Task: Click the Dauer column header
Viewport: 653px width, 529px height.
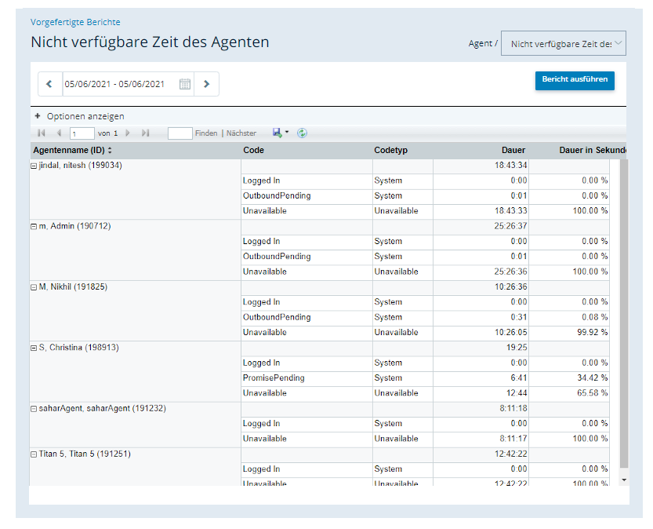Action: (513, 150)
